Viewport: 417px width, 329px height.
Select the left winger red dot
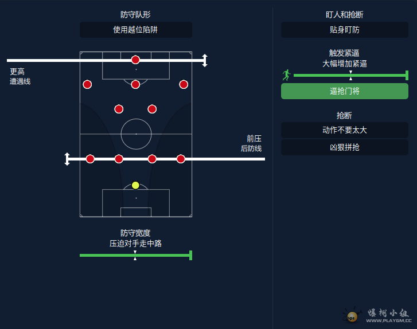click(87, 84)
